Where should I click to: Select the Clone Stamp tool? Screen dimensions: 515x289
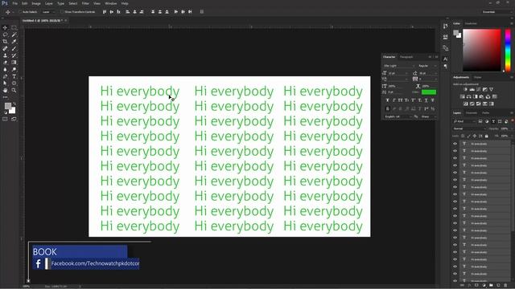pos(5,55)
